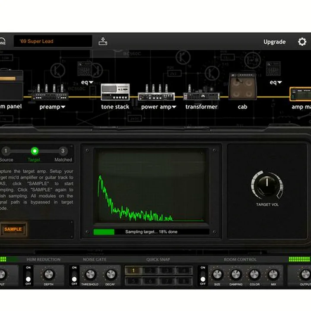Select Quick Snap slot 4
This screenshot has width=311, height=311.
point(184,270)
